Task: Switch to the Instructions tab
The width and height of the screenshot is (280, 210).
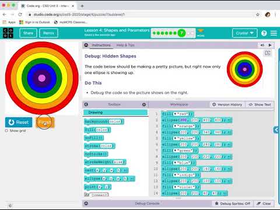Action: click(101, 45)
